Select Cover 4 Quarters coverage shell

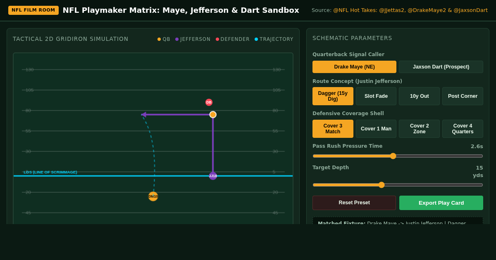[463, 129]
